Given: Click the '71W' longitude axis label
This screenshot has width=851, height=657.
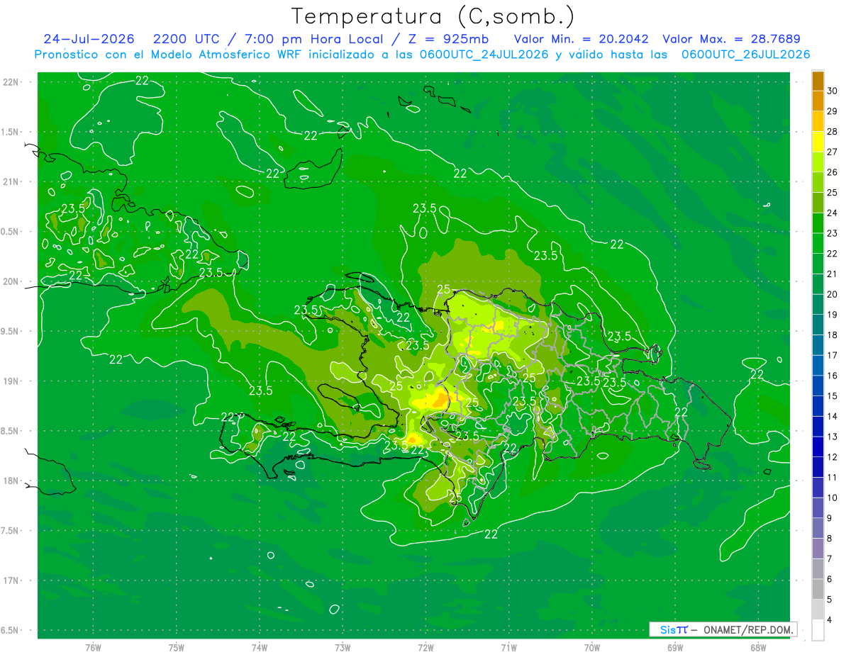Looking at the screenshot, I should pos(508,647).
